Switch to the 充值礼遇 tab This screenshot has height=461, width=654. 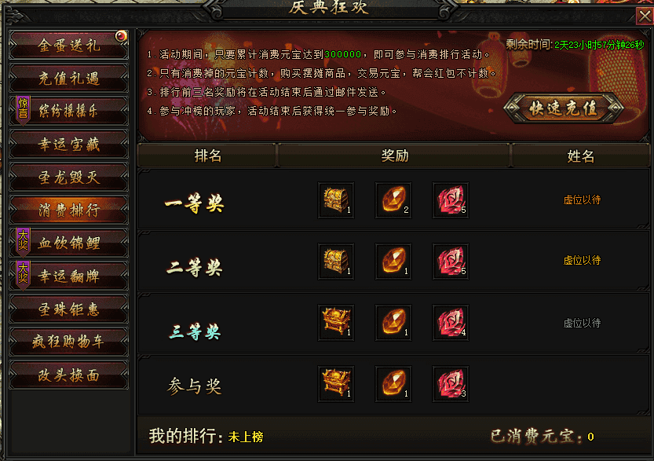(x=69, y=78)
